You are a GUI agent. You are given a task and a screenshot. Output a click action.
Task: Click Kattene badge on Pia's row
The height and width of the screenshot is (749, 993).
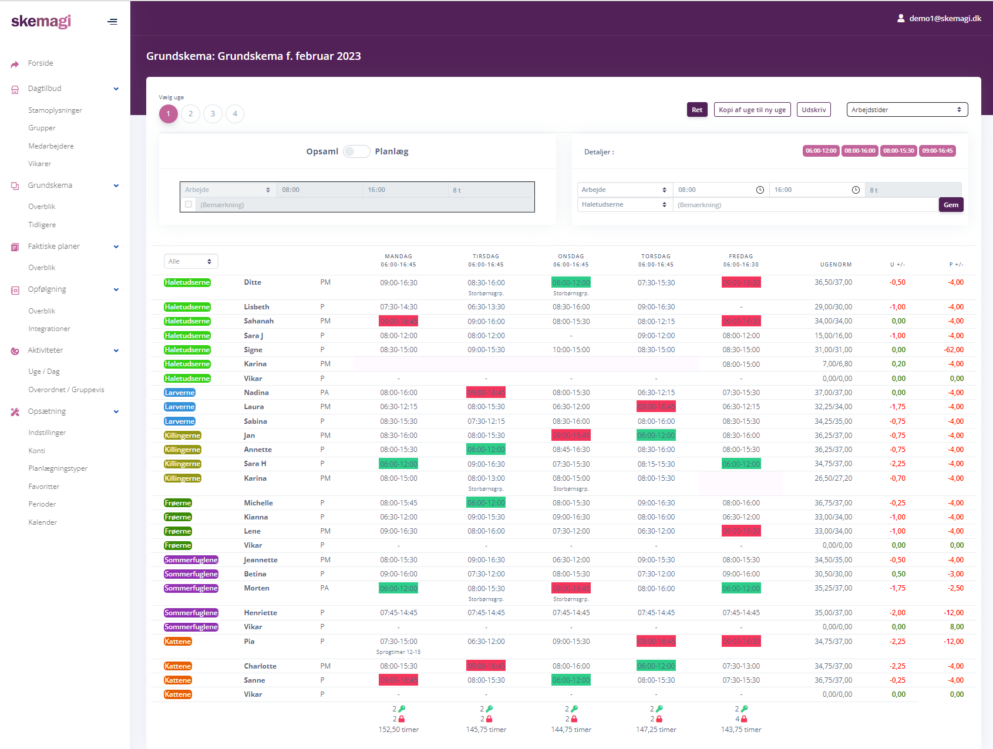click(x=178, y=642)
